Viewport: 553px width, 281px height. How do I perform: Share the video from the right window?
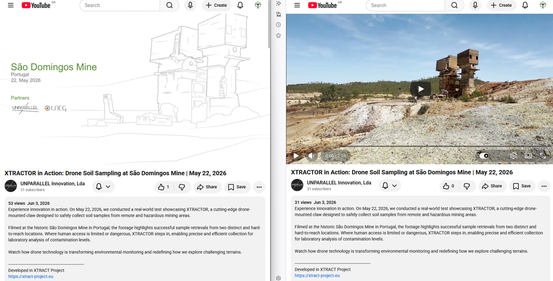click(492, 186)
